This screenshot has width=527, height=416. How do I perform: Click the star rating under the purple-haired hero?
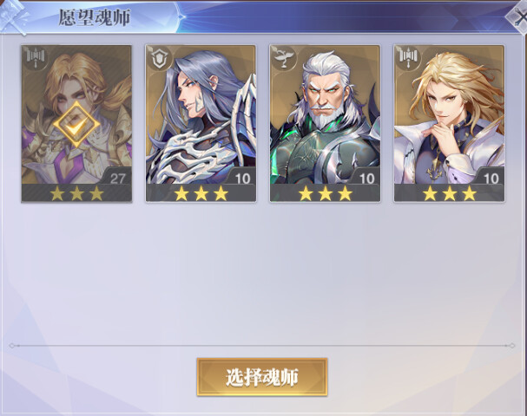pyautogui.click(x=201, y=193)
